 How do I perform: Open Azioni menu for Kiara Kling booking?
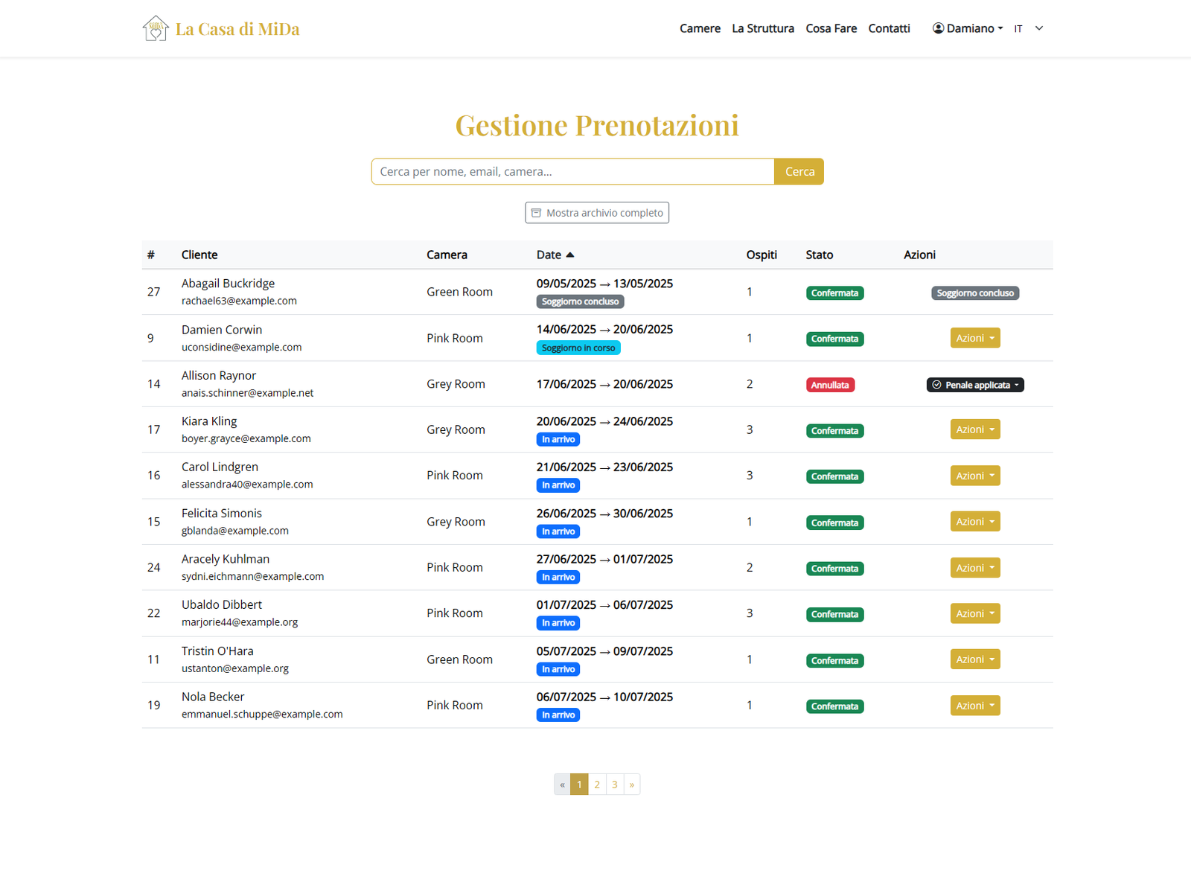pyautogui.click(x=974, y=429)
